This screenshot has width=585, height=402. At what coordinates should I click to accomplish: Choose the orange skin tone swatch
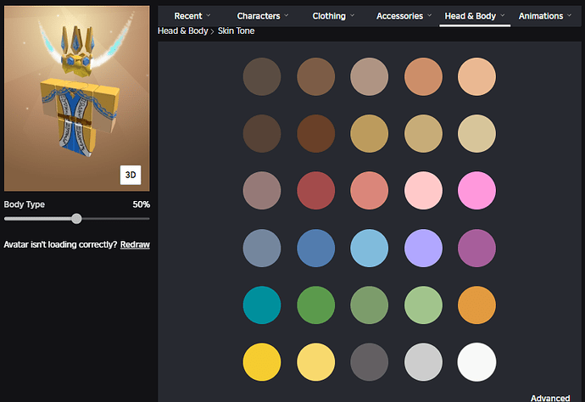(x=476, y=304)
